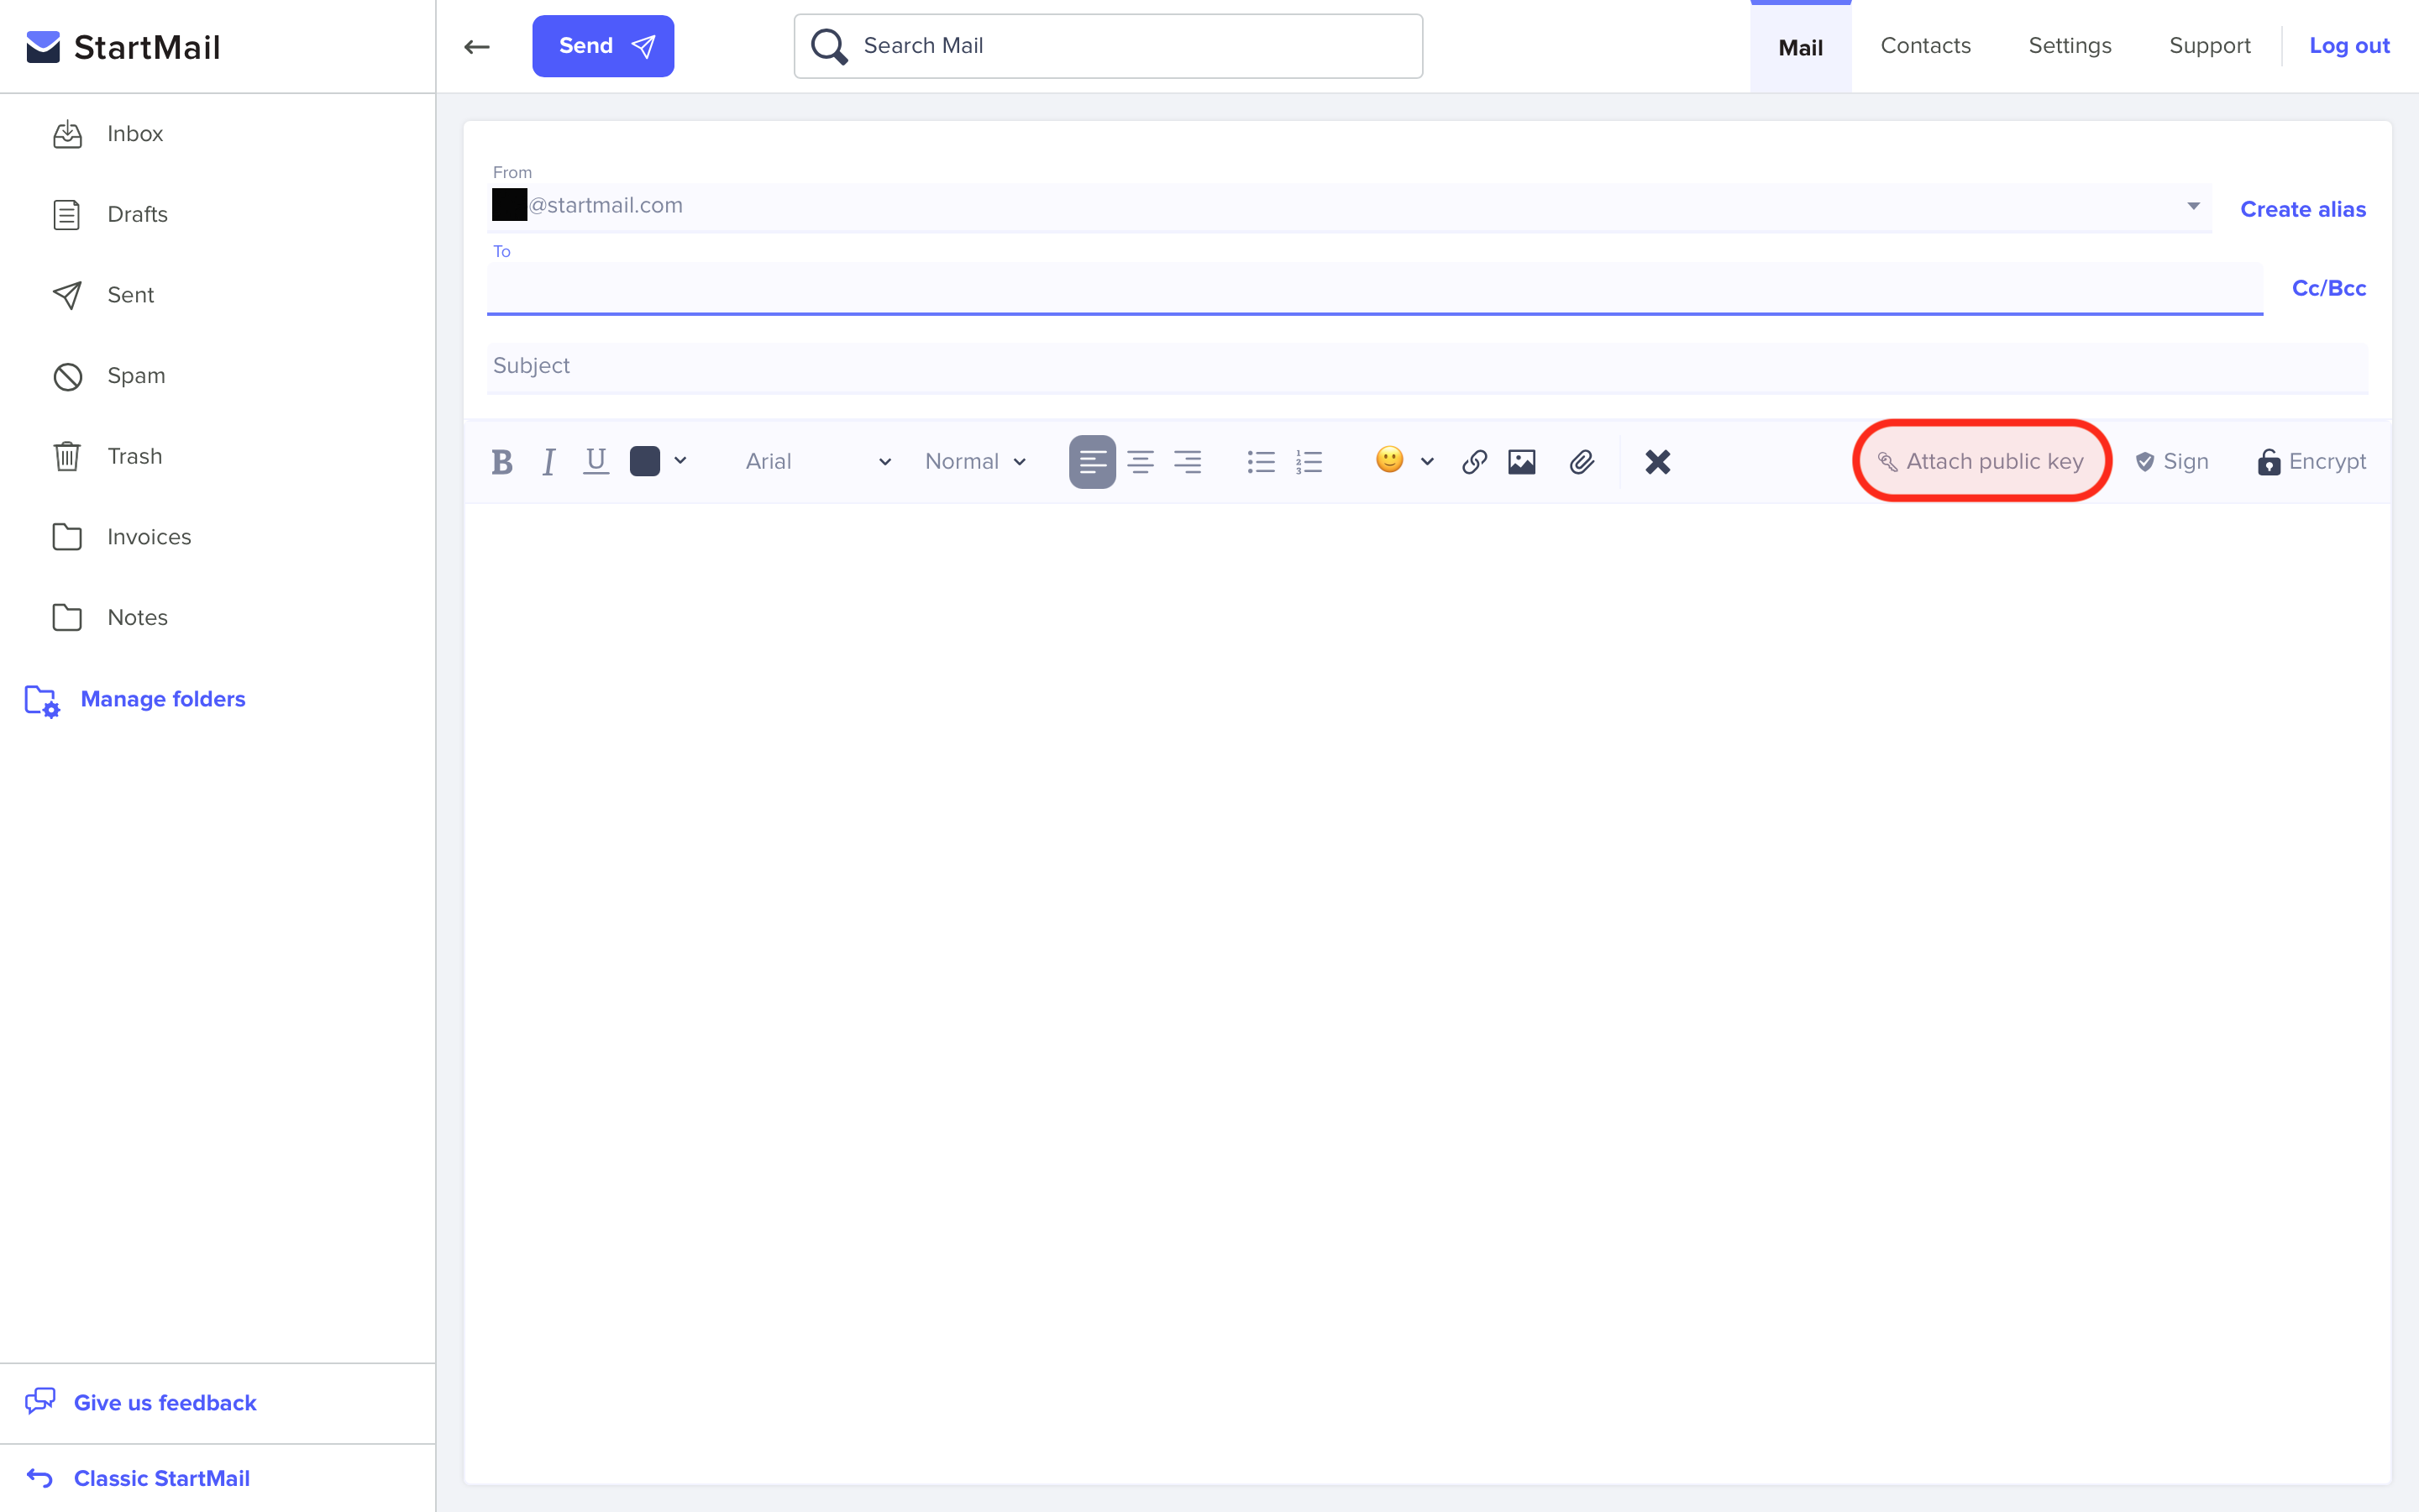The height and width of the screenshot is (1512, 2419).
Task: Attach a file with paperclip icon
Action: (1582, 462)
